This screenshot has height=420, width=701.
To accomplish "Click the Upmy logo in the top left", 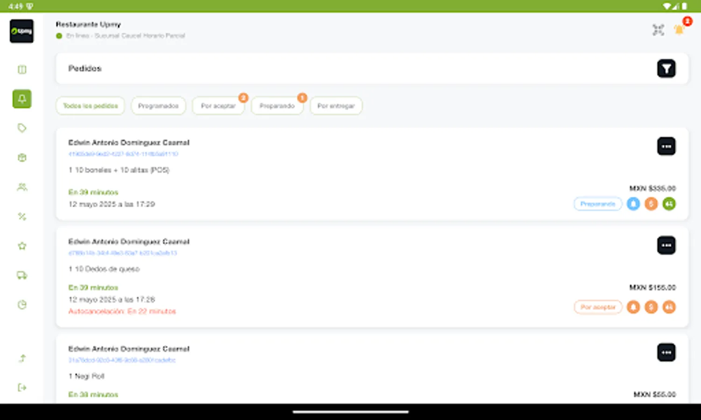I will [x=21, y=31].
